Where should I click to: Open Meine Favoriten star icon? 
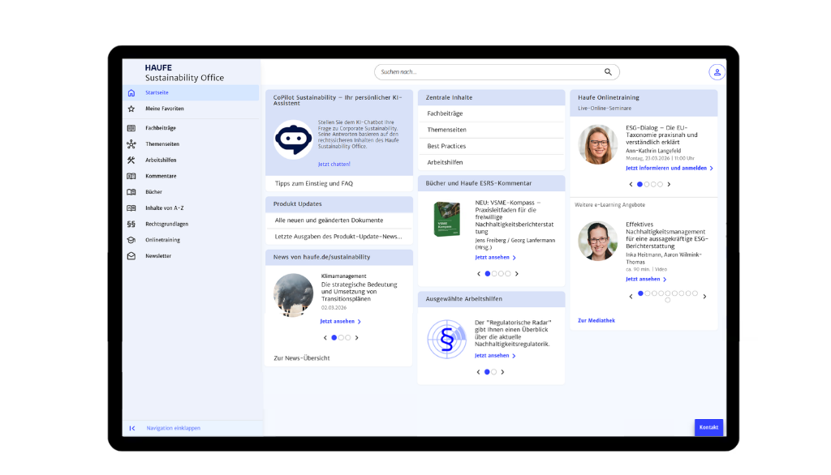click(x=131, y=109)
